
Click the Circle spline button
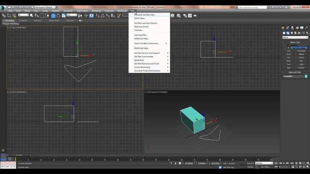click(289, 54)
